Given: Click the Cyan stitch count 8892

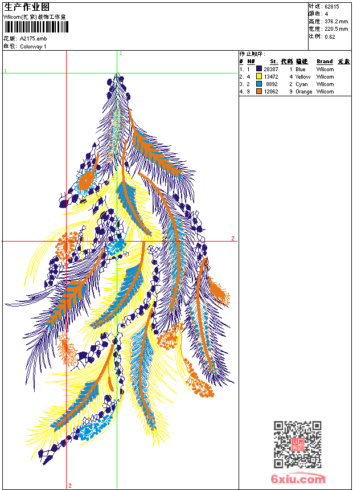Looking at the screenshot, I should [x=272, y=84].
